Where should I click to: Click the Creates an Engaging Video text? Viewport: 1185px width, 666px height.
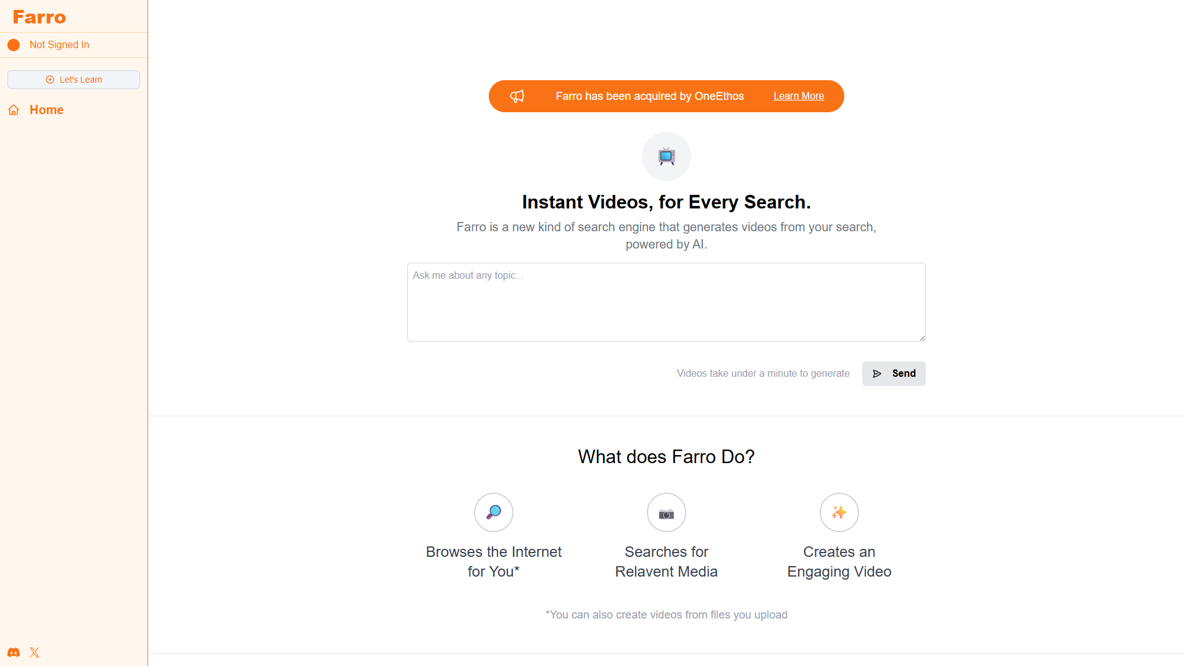click(839, 562)
